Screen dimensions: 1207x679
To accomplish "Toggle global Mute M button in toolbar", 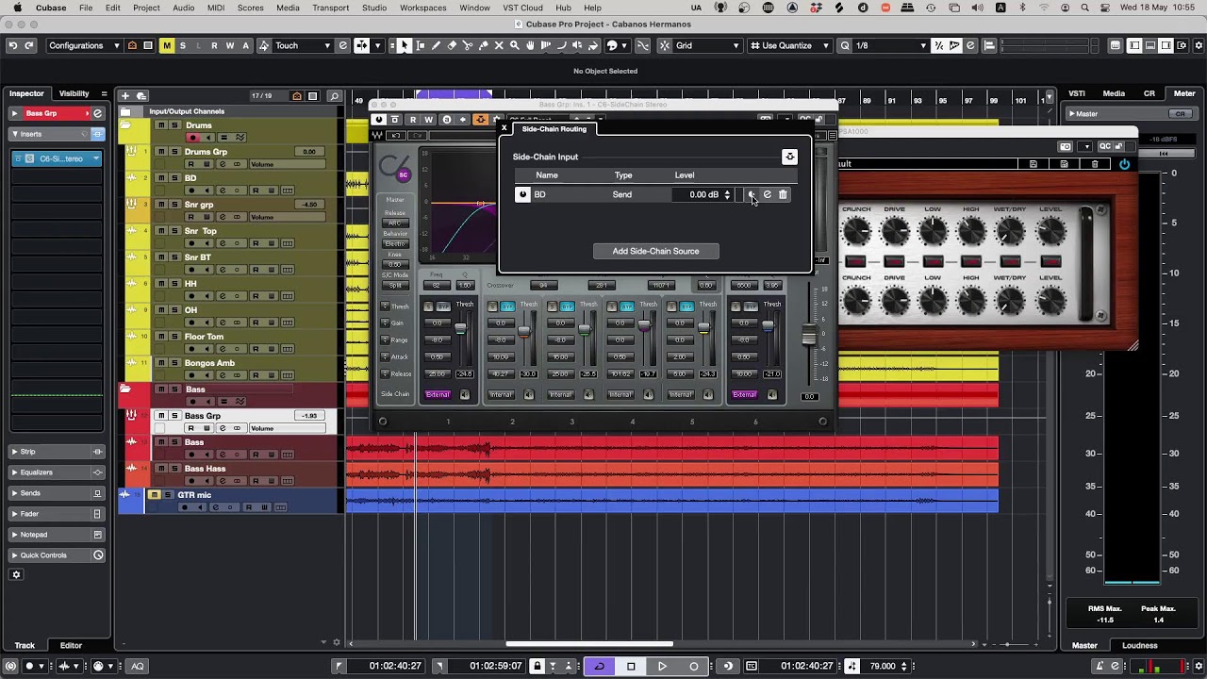I will click(x=167, y=45).
